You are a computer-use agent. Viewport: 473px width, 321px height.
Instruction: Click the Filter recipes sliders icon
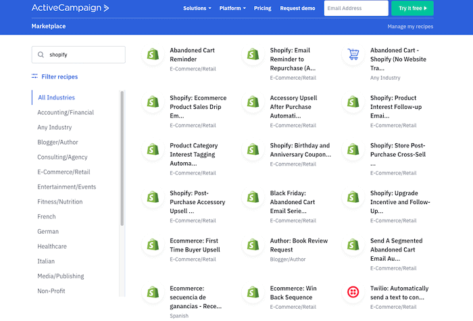click(34, 76)
